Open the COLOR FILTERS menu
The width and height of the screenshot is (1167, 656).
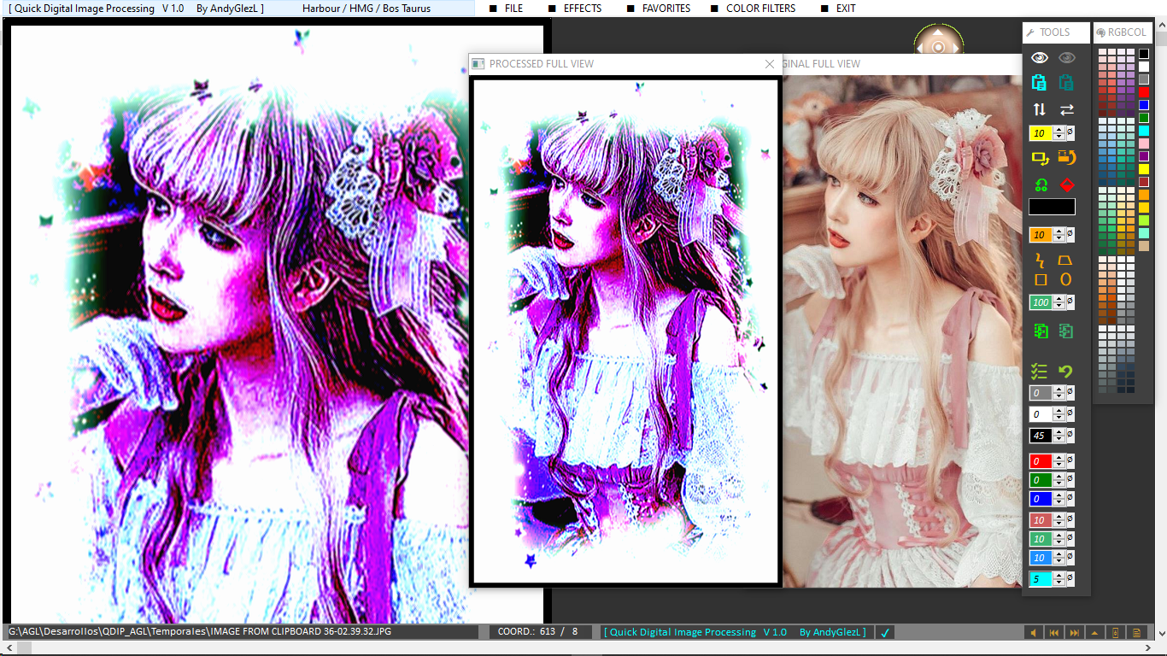point(760,9)
